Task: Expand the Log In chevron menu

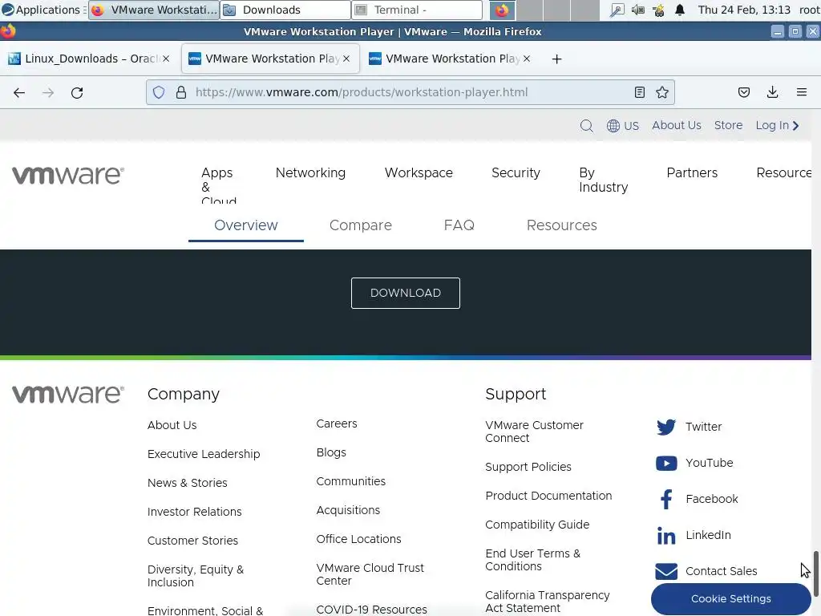Action: tap(796, 126)
